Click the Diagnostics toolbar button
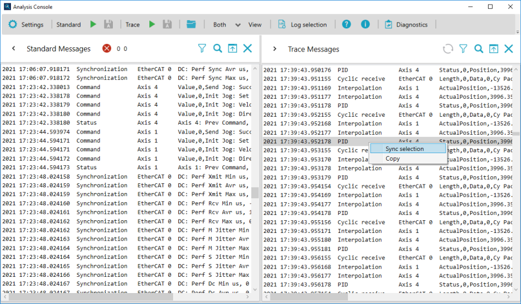This screenshot has width=521, height=304. click(x=406, y=25)
